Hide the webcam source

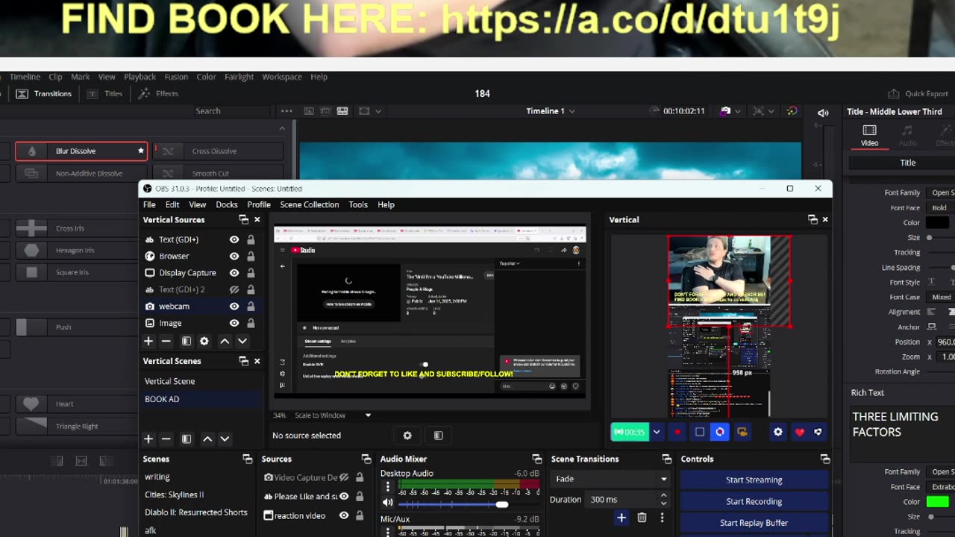pos(234,307)
